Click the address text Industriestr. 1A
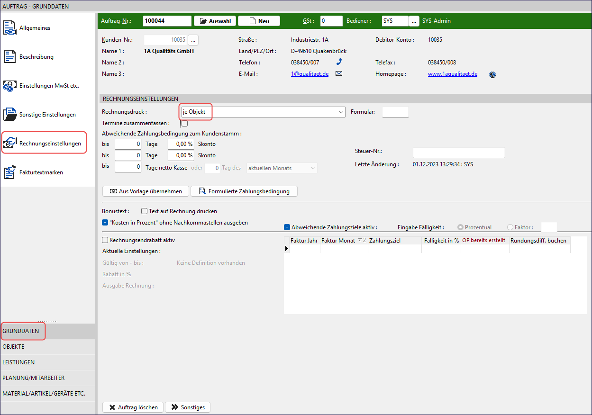Viewport: 592px width, 415px height. (310, 40)
